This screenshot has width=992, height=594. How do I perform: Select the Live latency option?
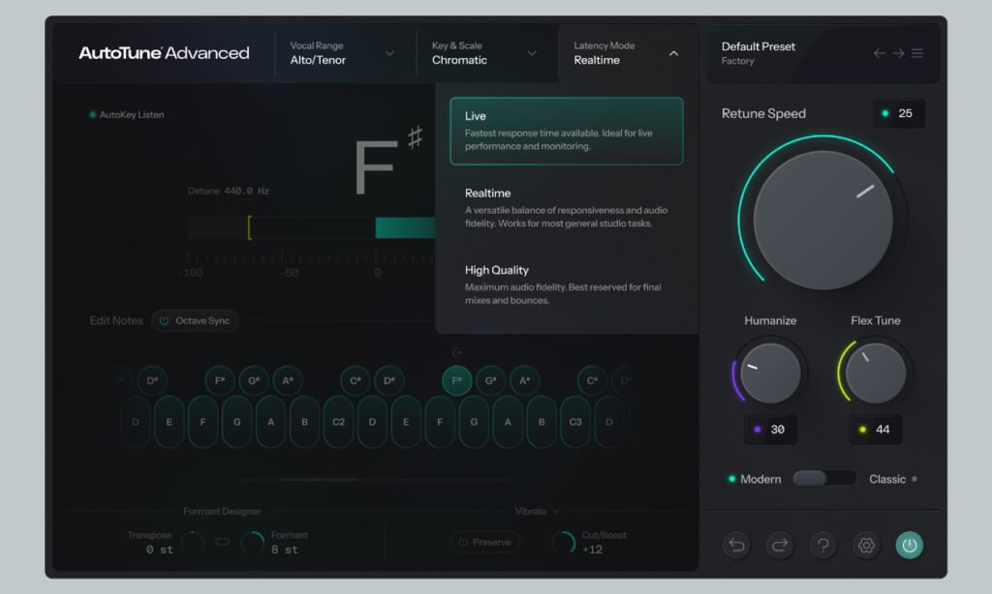tap(566, 131)
